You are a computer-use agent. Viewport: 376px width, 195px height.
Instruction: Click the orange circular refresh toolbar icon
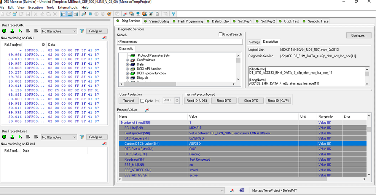[x=109, y=14]
